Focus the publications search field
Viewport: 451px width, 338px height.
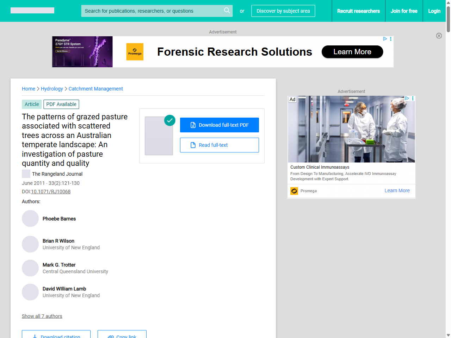157,11
